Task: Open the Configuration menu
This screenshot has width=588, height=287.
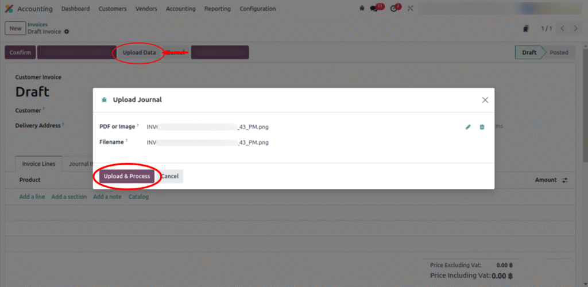Action: pos(258,9)
